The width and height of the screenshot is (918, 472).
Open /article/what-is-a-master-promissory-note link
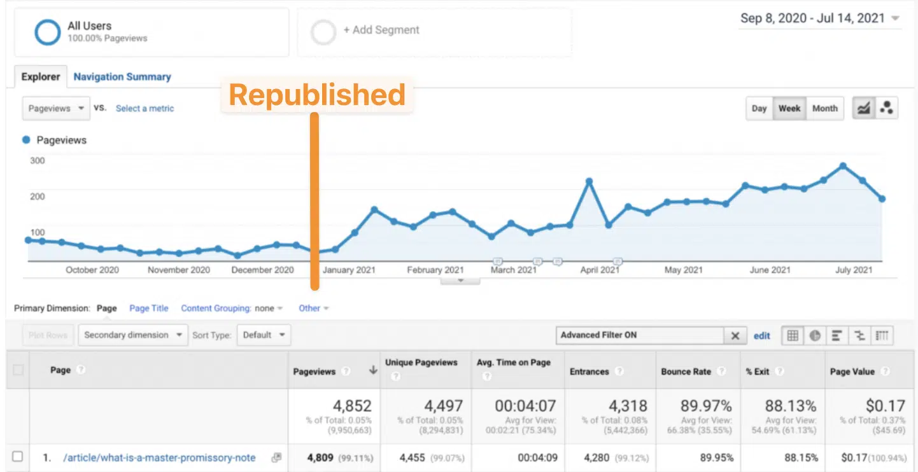pos(159,457)
